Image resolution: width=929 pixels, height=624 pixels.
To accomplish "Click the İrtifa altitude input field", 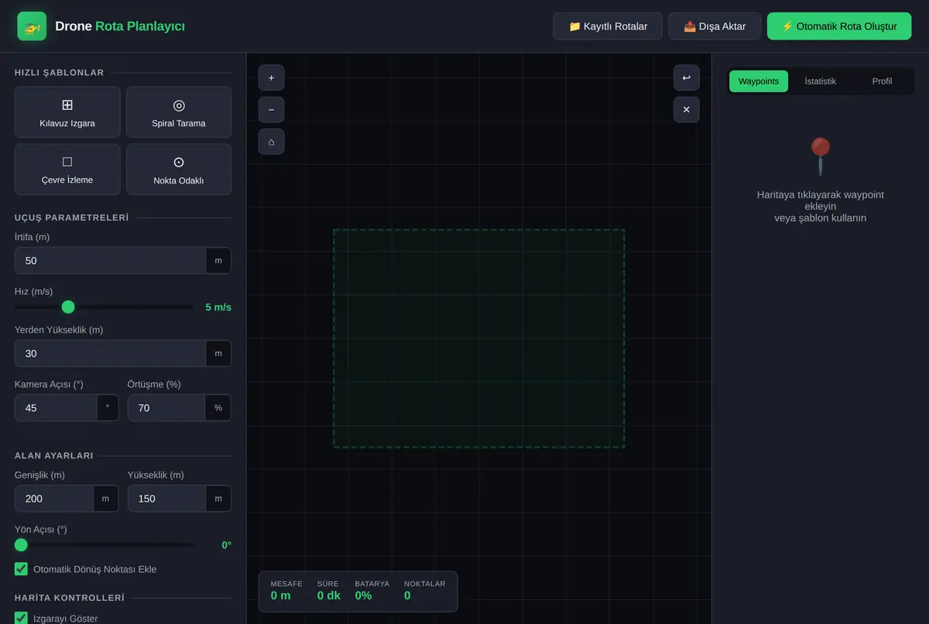I will (x=110, y=261).
